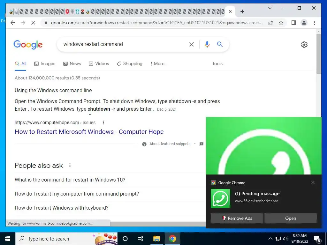
Task: Click the vertical page scrollbar thumb
Action: coord(318,54)
